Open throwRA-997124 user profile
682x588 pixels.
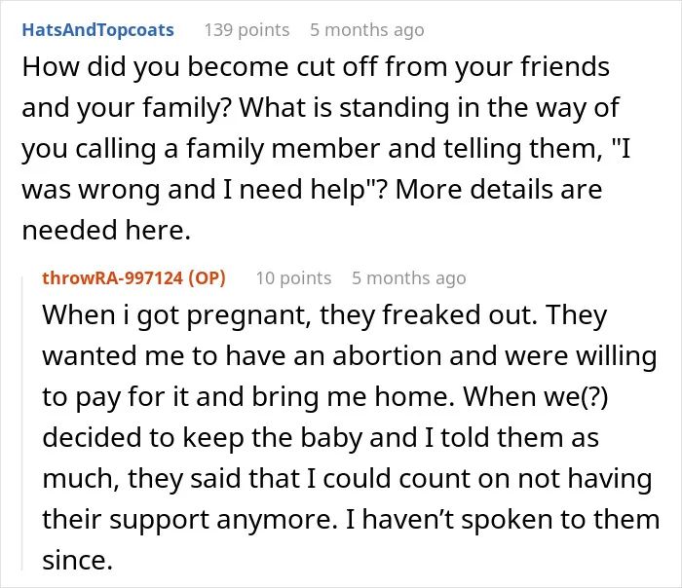click(x=112, y=278)
